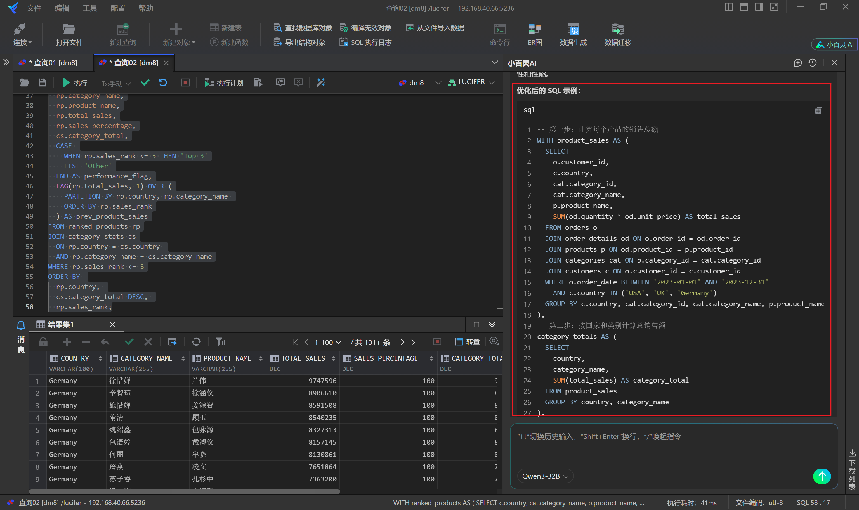Refresh the result set grid

click(196, 342)
